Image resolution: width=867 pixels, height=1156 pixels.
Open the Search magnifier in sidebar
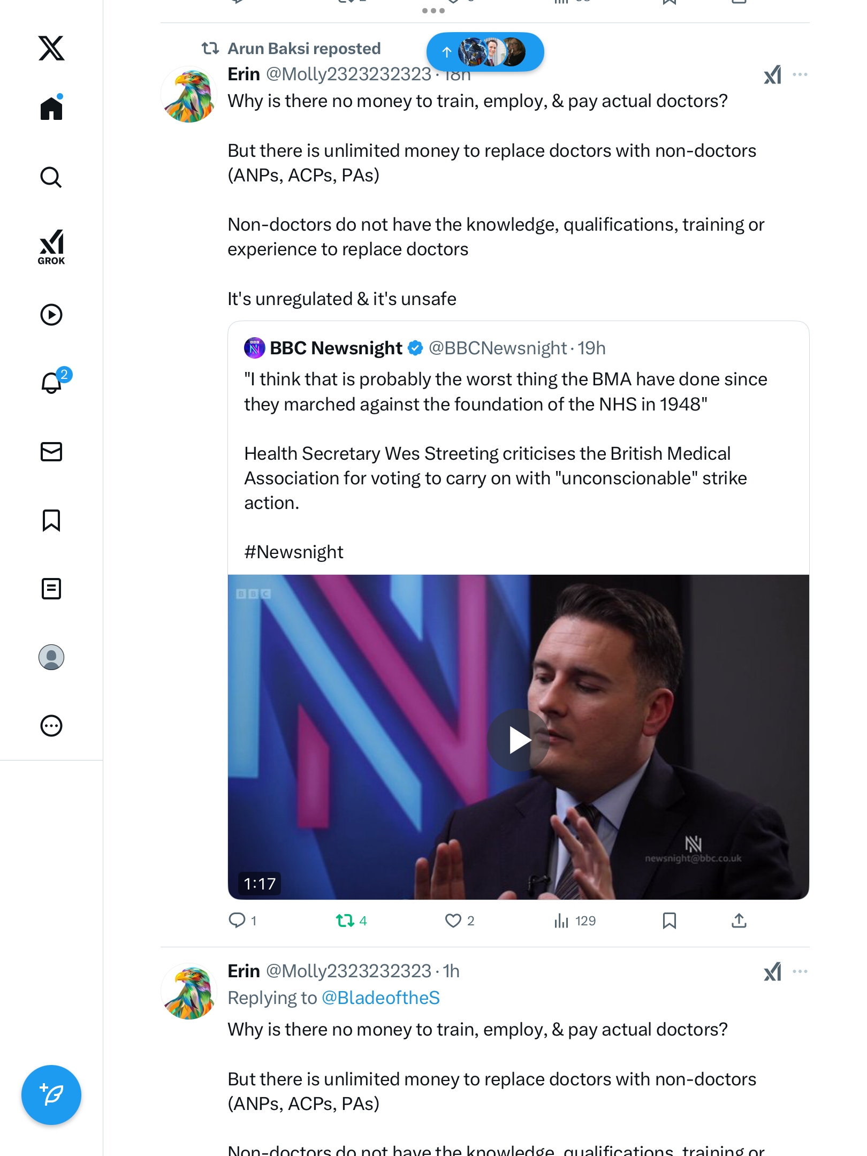(51, 177)
